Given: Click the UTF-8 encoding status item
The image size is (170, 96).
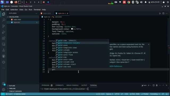Looking at the screenshot, I should click(117, 94).
